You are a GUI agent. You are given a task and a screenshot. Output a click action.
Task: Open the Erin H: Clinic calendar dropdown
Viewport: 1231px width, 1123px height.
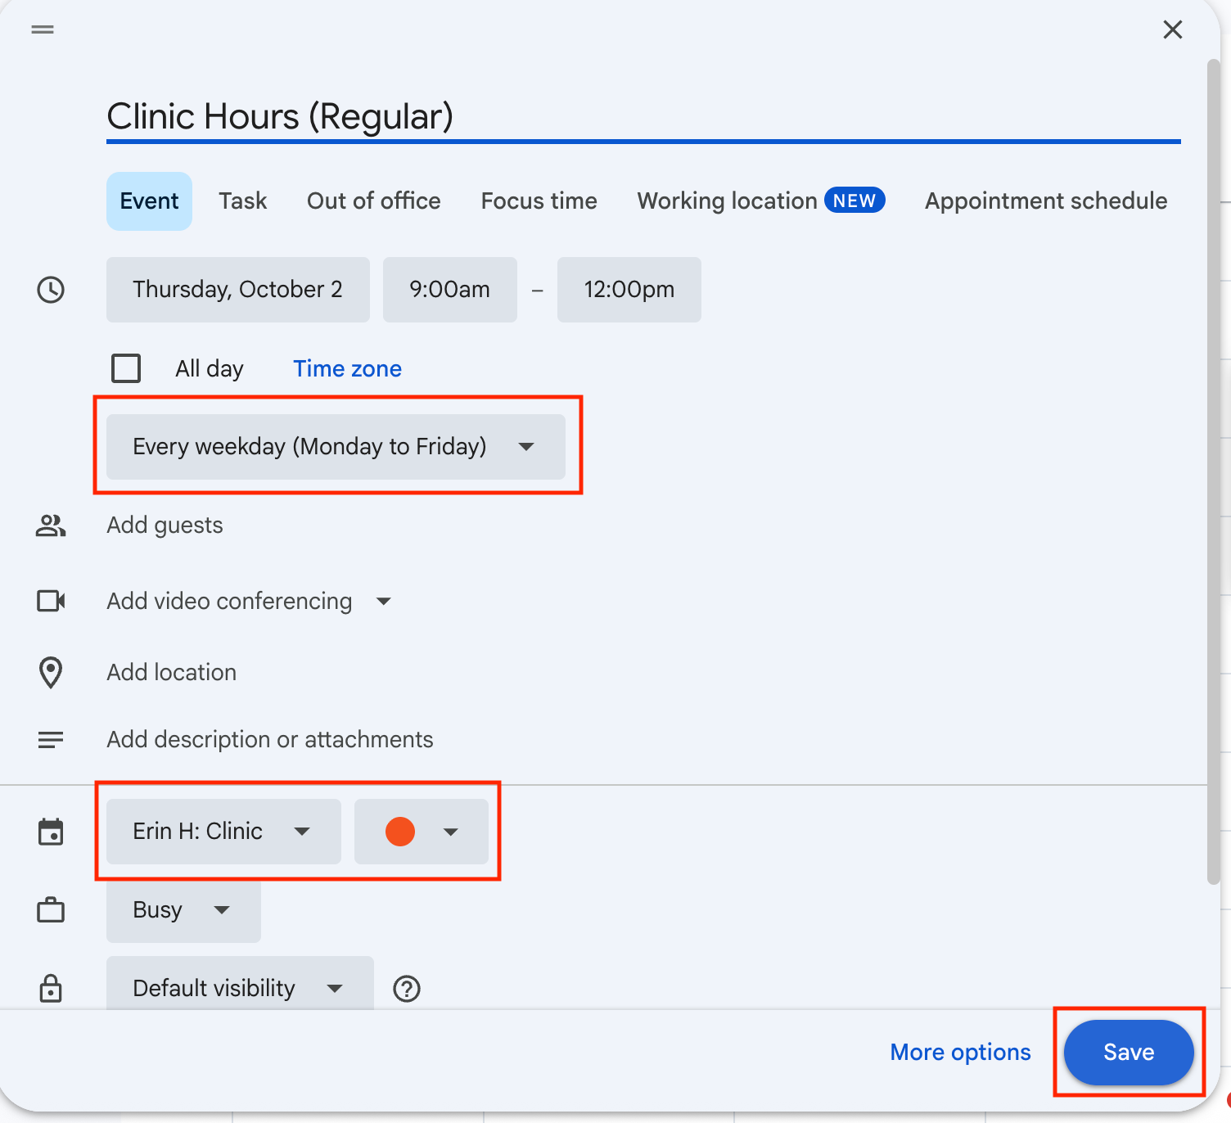coord(223,832)
